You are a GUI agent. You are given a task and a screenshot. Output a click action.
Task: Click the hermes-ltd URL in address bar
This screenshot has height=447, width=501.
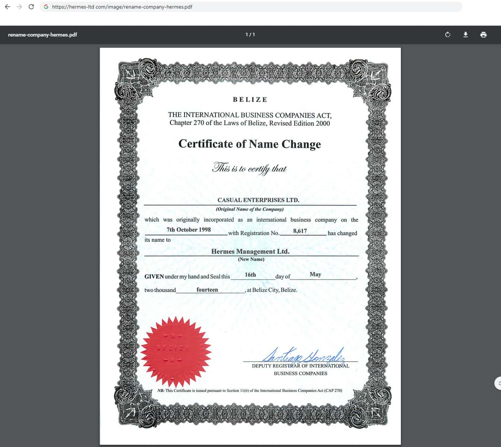coord(122,7)
